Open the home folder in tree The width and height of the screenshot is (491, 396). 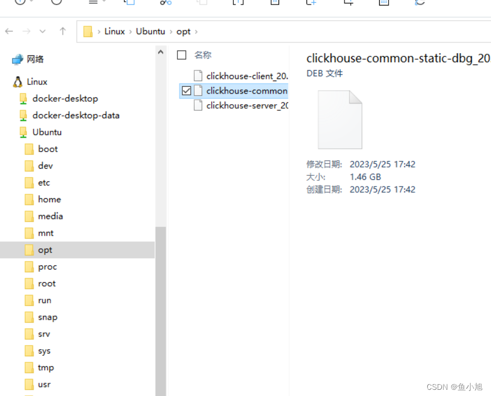pos(49,199)
